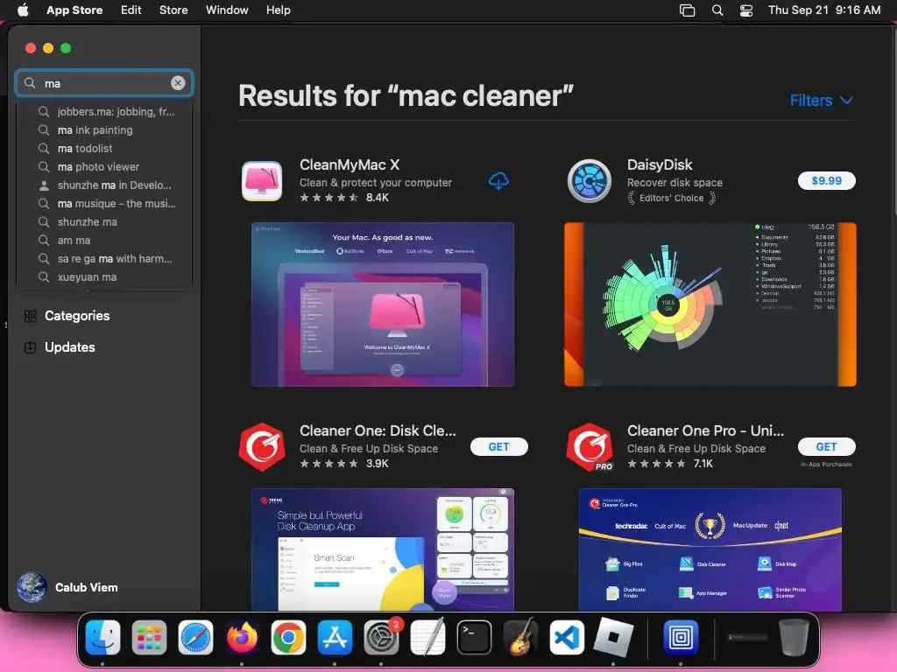Select suggestion 'ma todolist'
This screenshot has width=897, height=672.
pyautogui.click(x=105, y=149)
